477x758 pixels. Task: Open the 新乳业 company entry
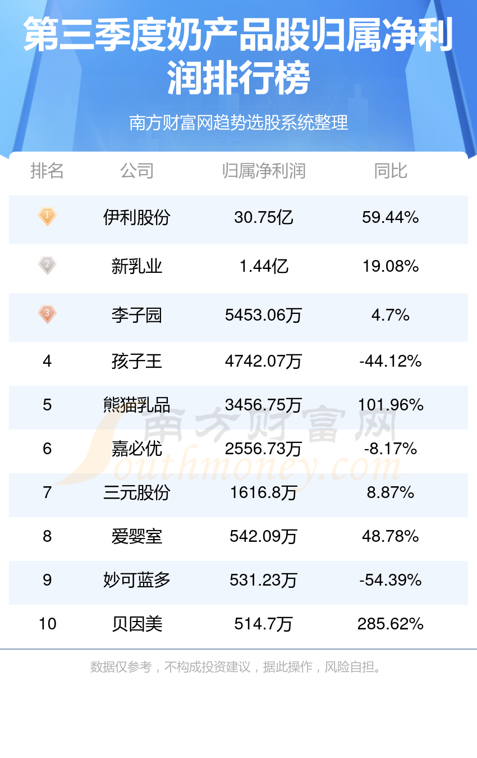(137, 266)
